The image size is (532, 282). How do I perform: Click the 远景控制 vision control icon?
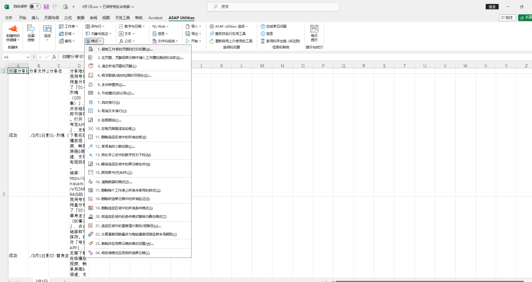(31, 33)
